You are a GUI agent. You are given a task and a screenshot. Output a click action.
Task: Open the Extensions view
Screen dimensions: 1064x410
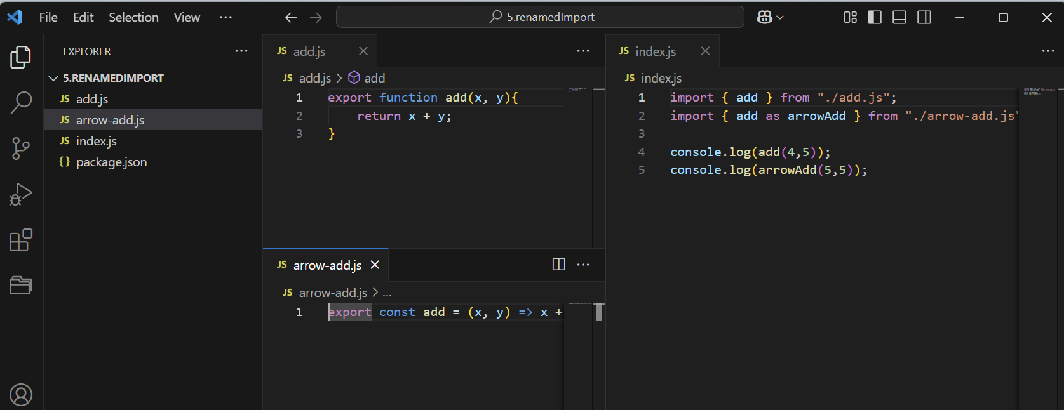tap(21, 240)
